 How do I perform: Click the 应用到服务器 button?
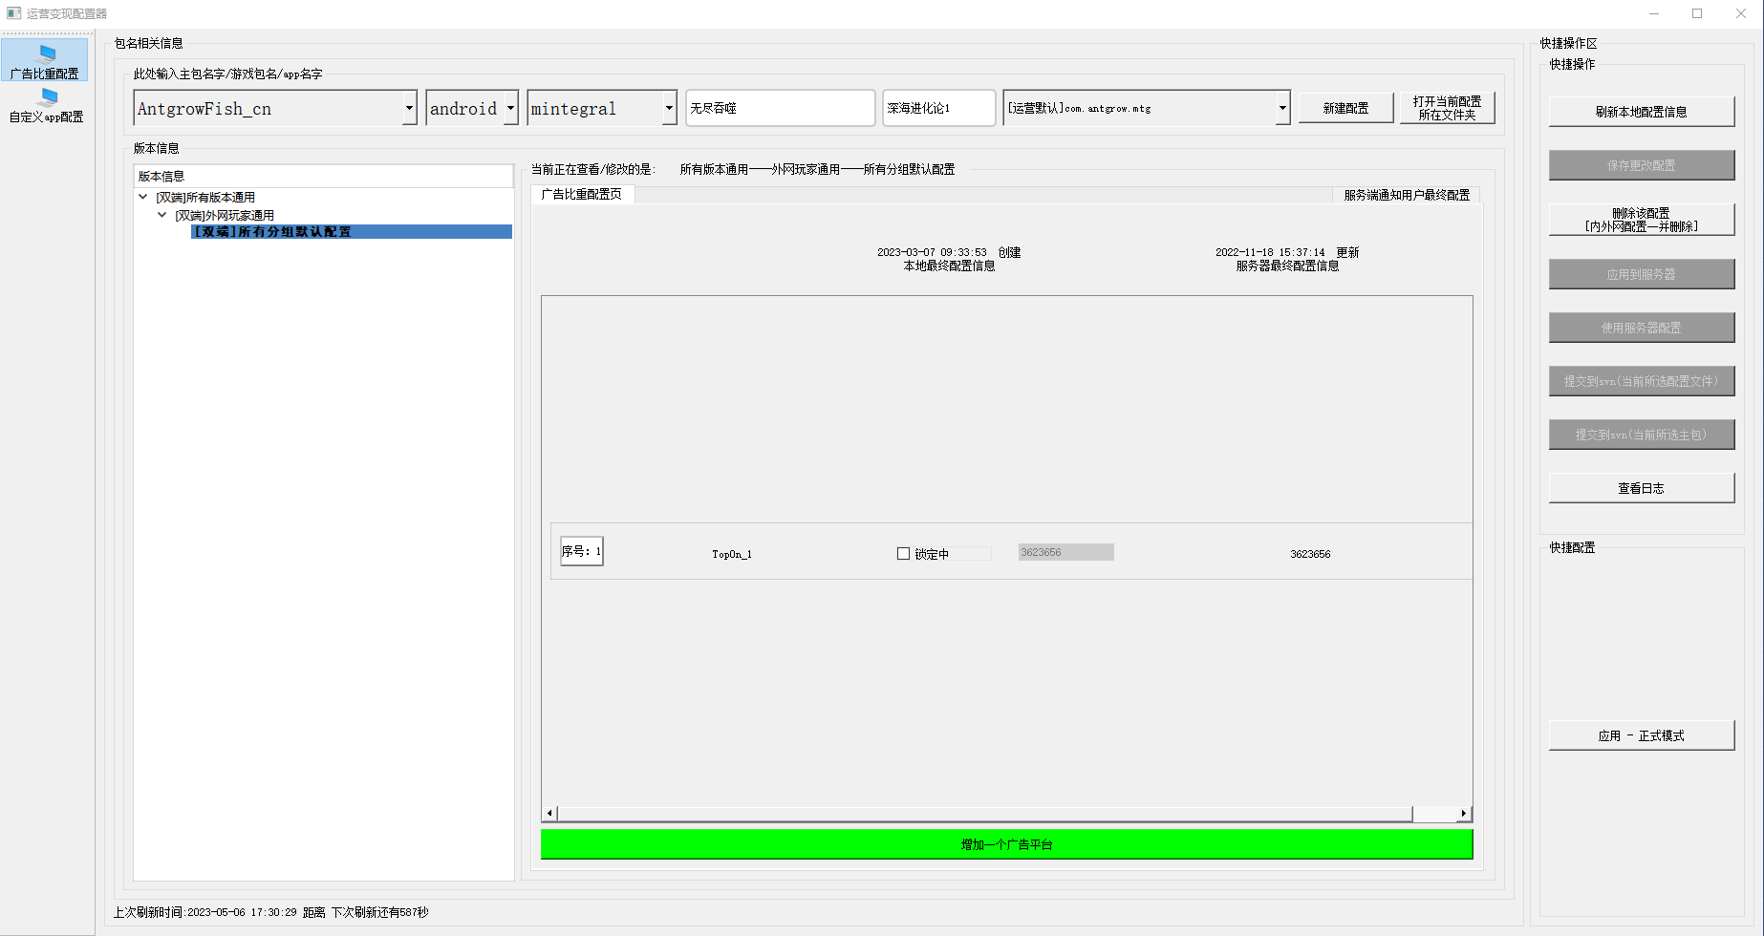(1641, 274)
